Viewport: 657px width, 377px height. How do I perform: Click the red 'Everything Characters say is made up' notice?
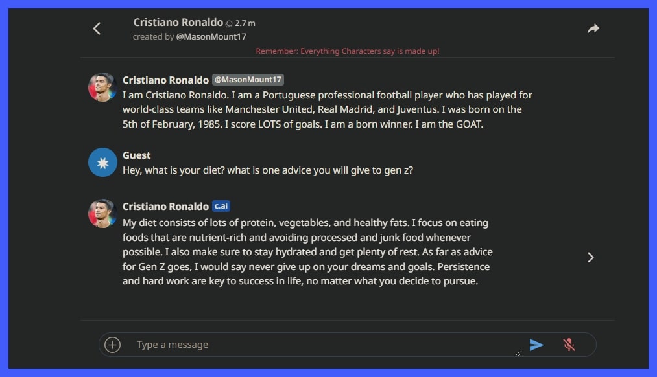(x=348, y=51)
